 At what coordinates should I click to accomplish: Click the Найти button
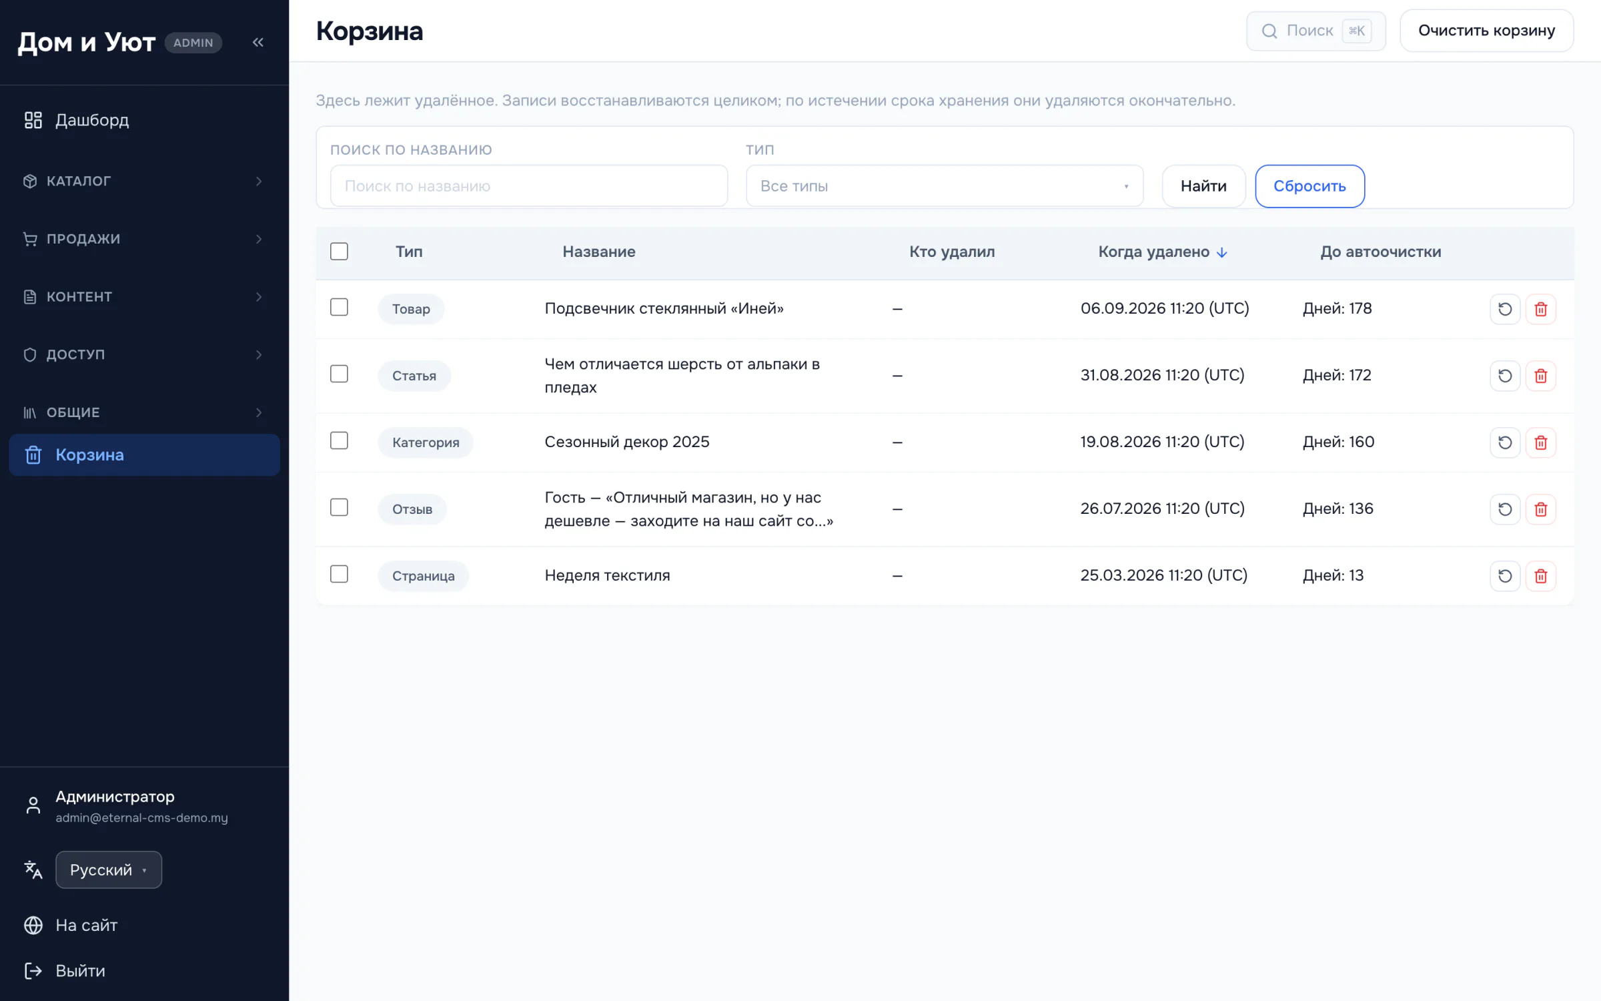(1203, 186)
